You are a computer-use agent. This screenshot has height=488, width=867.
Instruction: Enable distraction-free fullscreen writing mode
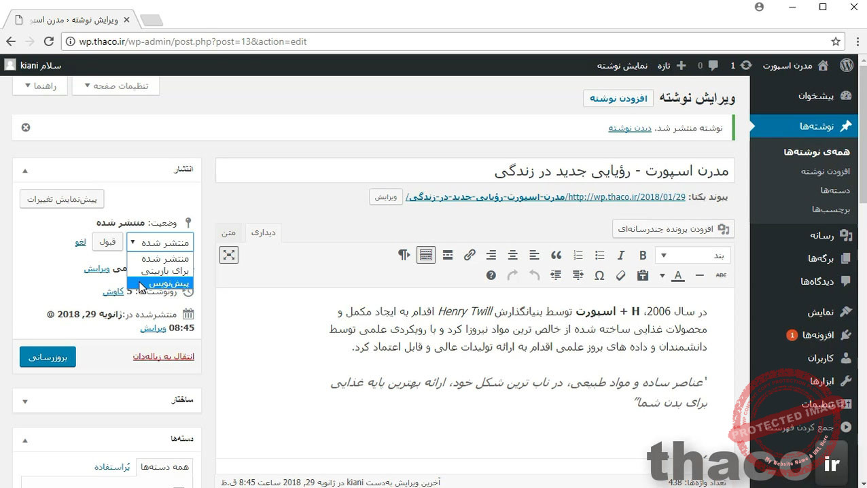point(229,255)
